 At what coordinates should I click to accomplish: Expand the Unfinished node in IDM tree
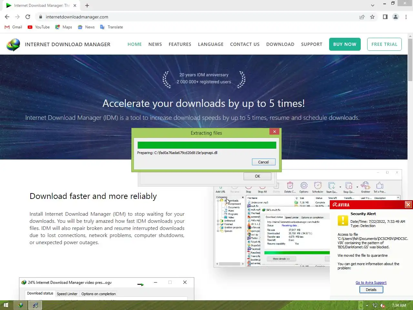(x=218, y=221)
